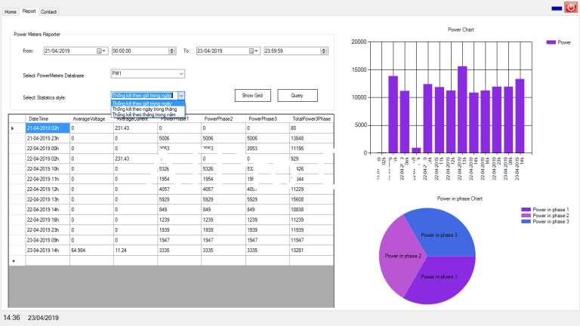Screen dimensions: 580x326
Task: Click the TotalPower3Phase column header
Action: point(311,119)
